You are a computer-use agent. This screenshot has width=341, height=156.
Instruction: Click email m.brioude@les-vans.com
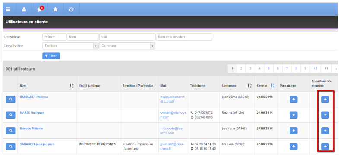[172, 131]
